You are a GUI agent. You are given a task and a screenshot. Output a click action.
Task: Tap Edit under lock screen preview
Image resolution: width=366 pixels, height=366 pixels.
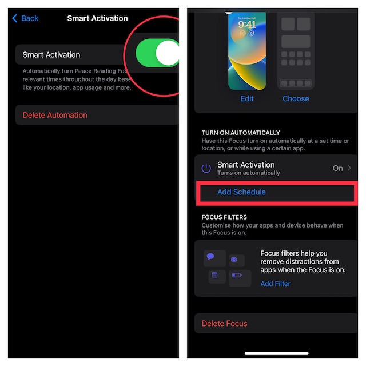(247, 98)
